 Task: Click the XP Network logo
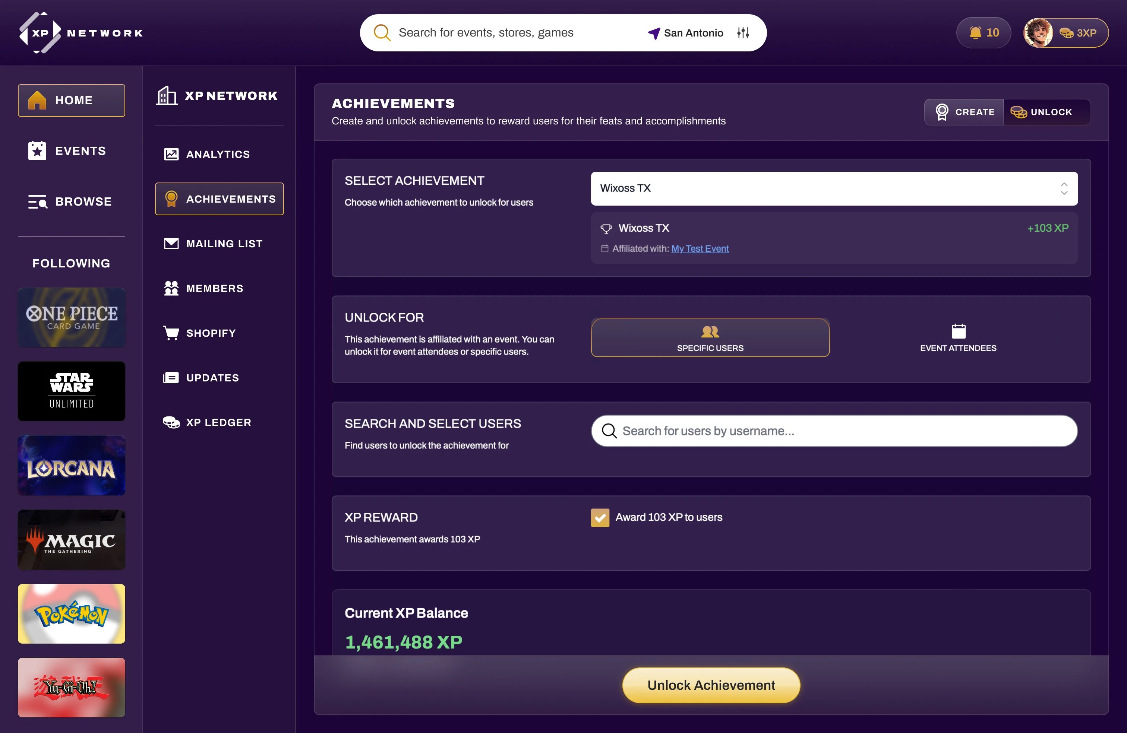click(80, 33)
